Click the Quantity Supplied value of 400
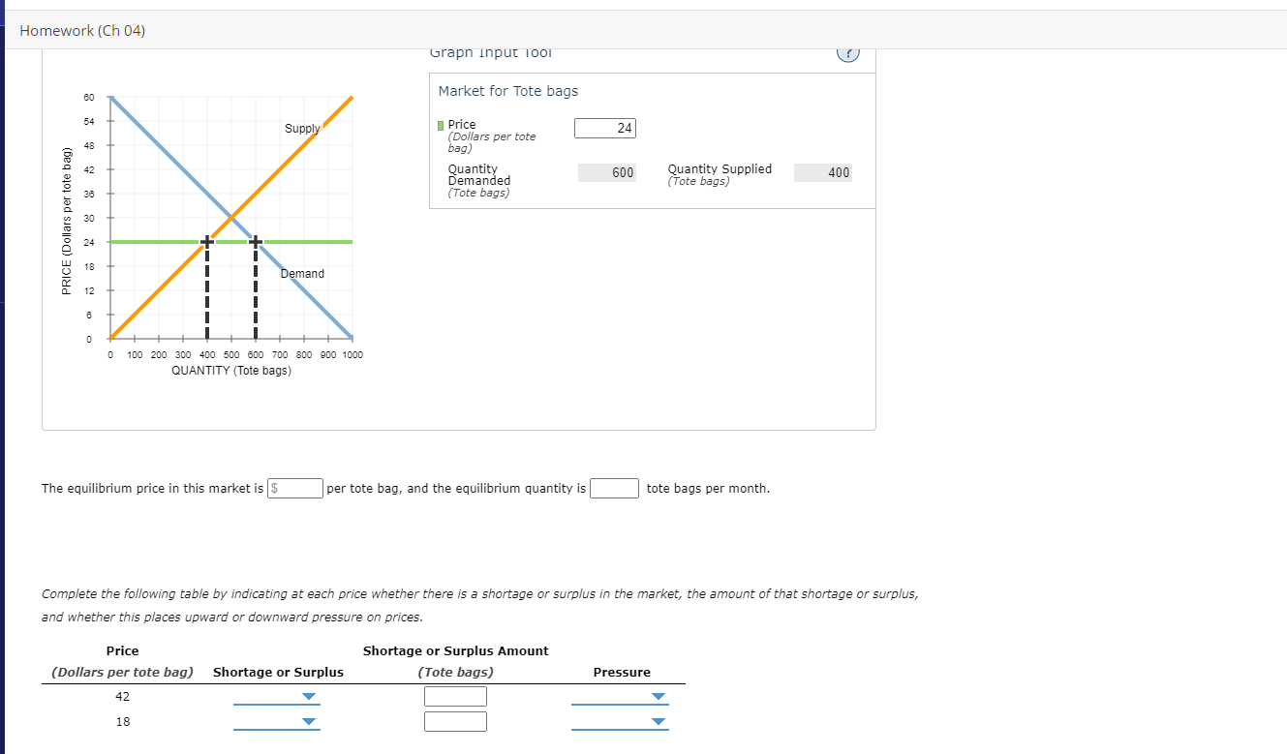The image size is (1287, 754). tap(823, 172)
